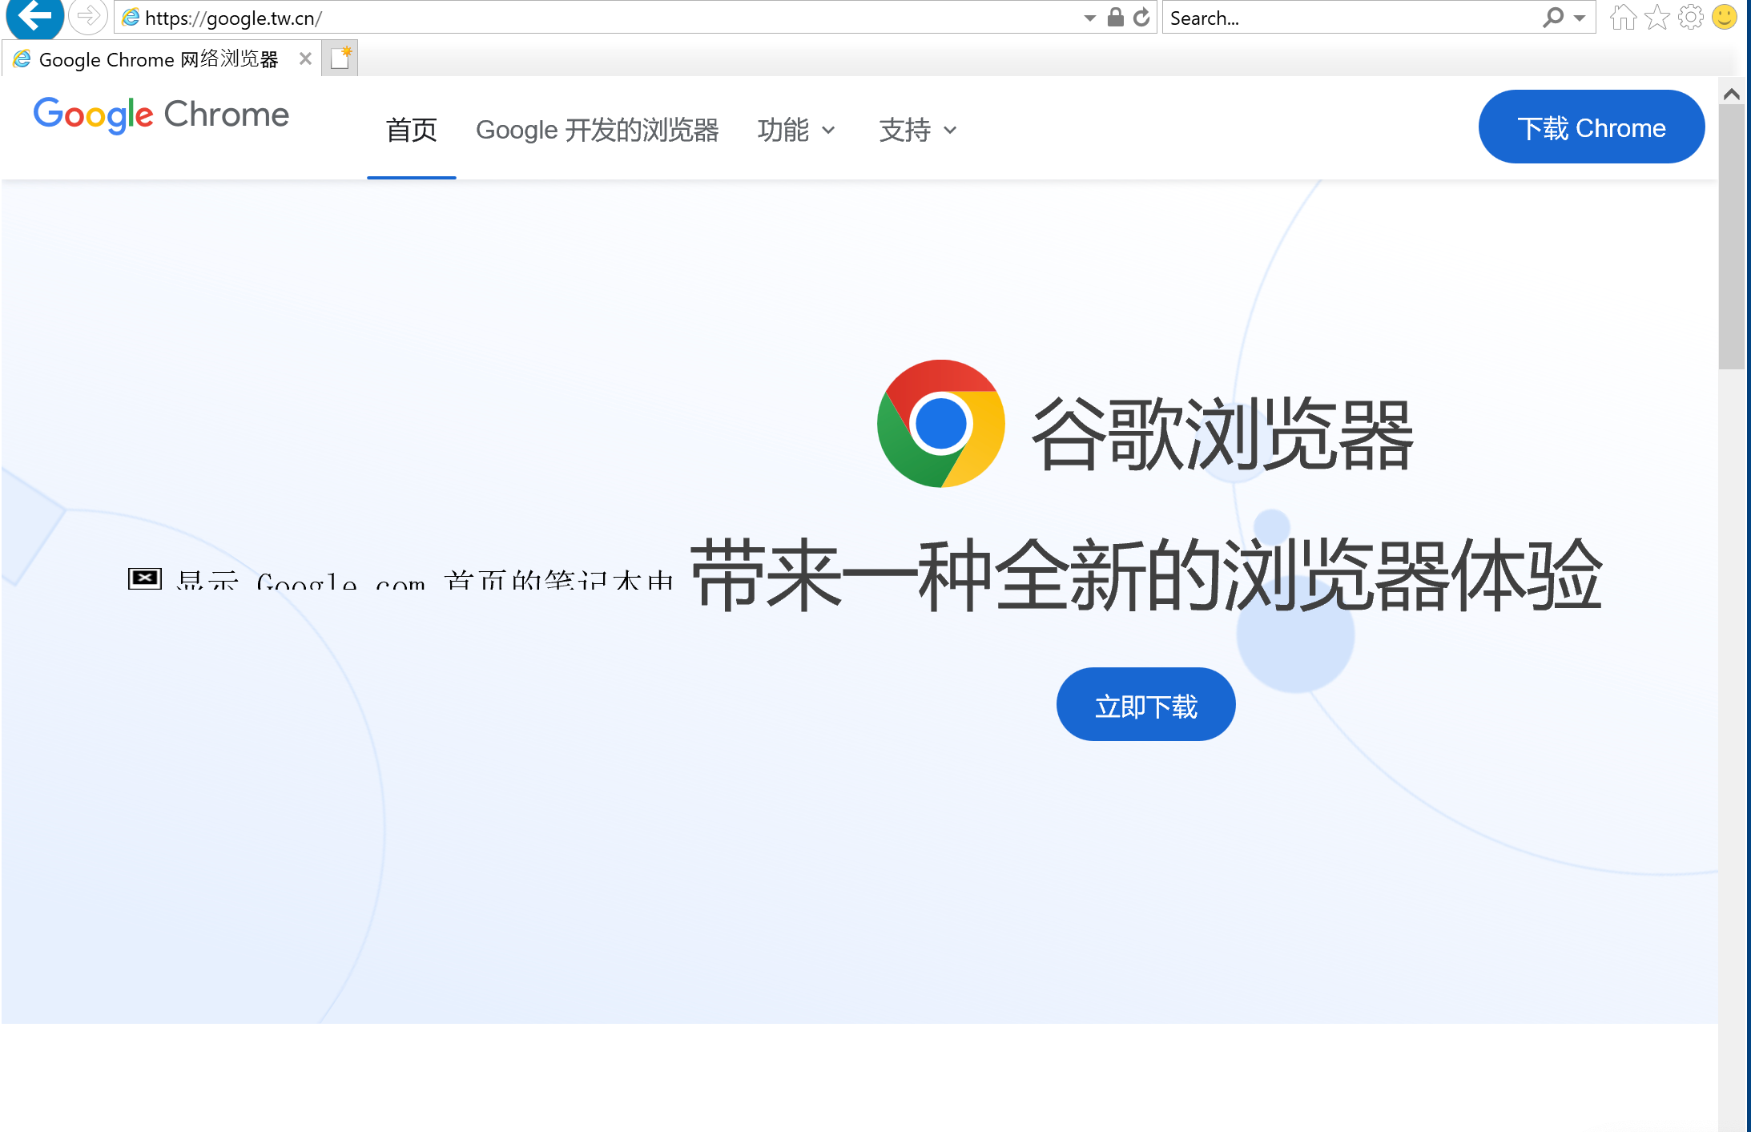
Task: Expand the 支持 dropdown menu
Action: coord(916,127)
